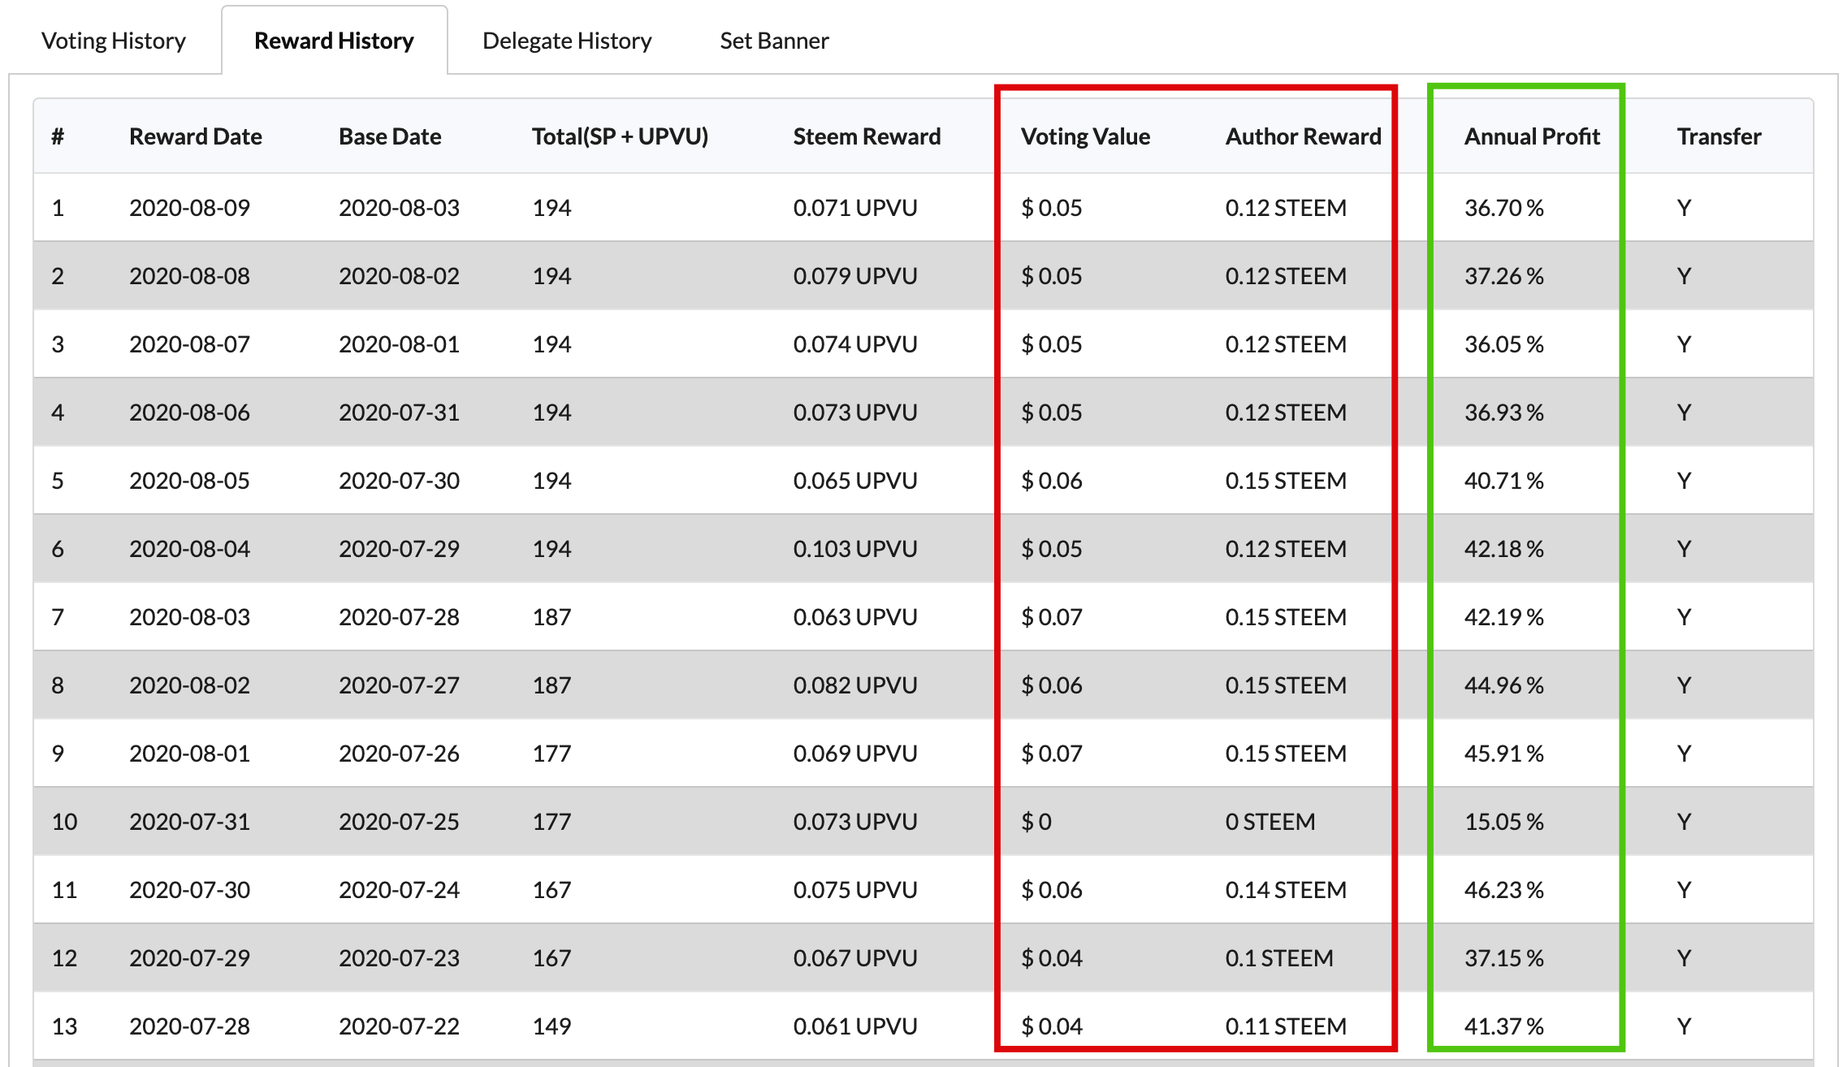Open the Voting History tab
The height and width of the screenshot is (1067, 1847).
114,41
